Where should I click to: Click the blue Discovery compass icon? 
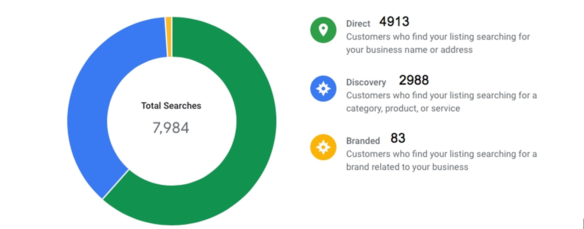[x=323, y=89]
